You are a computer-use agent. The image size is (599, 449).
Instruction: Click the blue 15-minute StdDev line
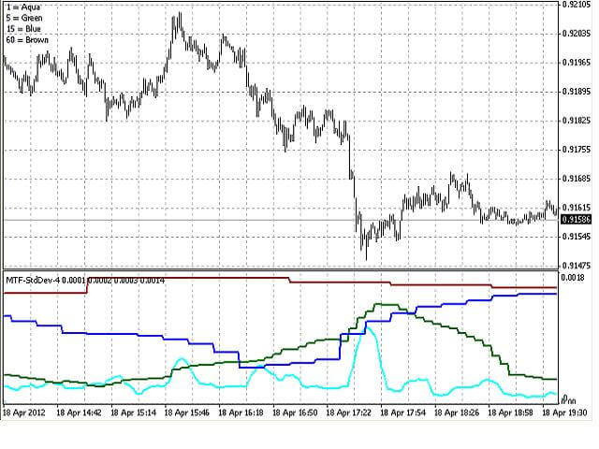[114, 334]
